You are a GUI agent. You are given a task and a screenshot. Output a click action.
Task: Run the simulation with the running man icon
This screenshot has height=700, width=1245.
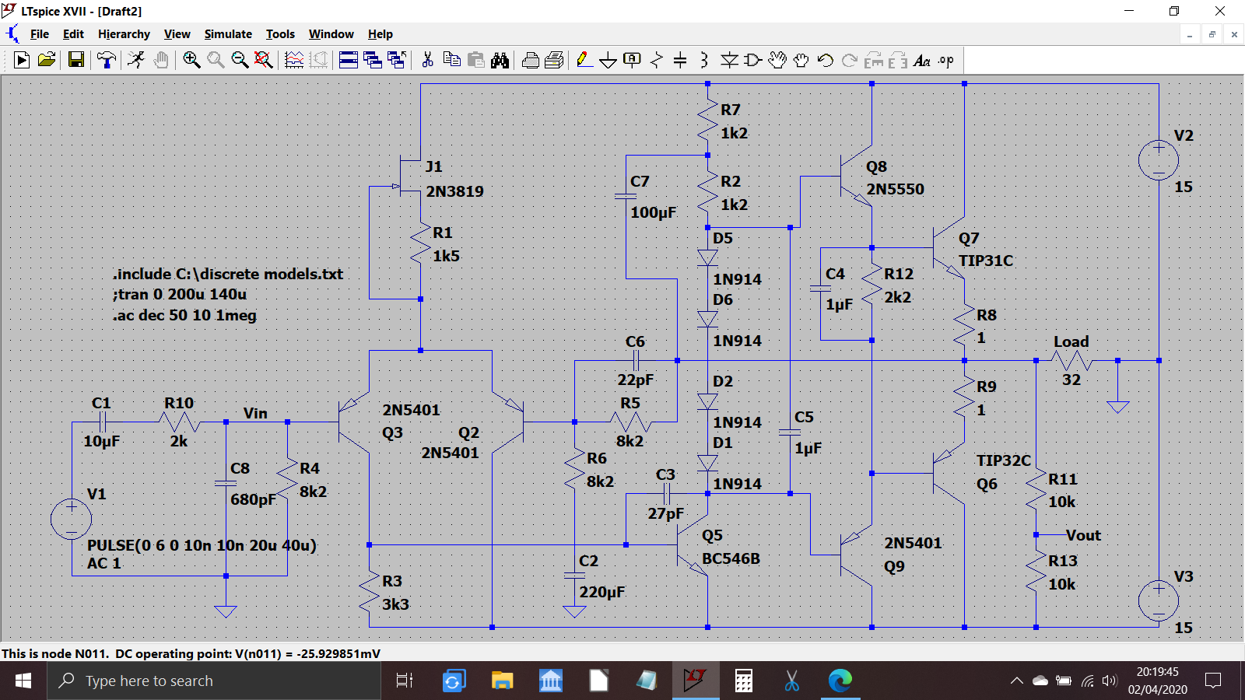coord(136,60)
